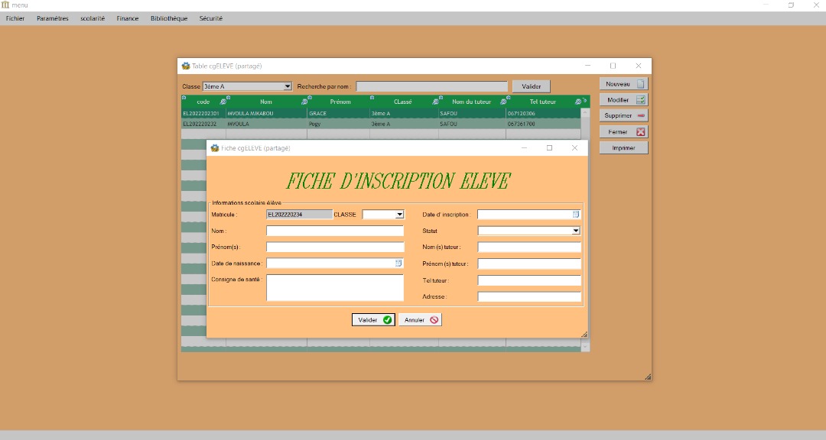Minimize the Table cgELEVE window

click(587, 66)
